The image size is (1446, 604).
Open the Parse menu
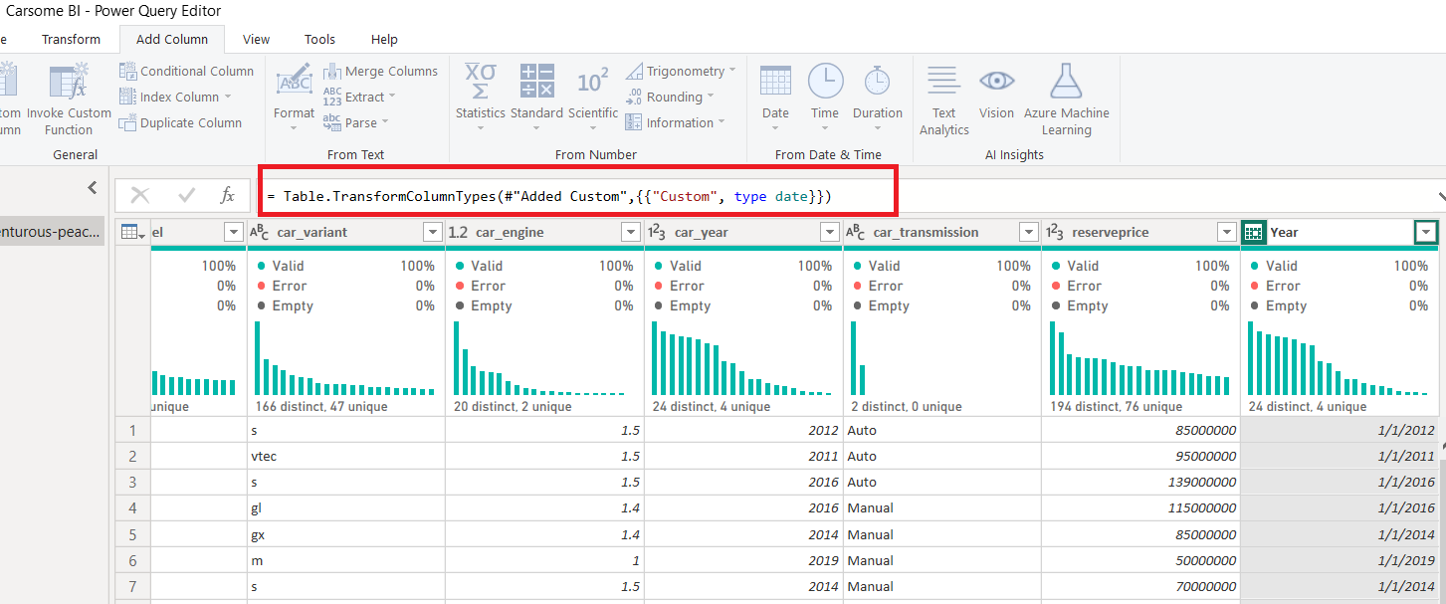(x=354, y=122)
